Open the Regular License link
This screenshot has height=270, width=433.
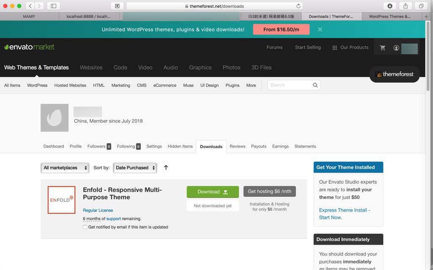(x=98, y=210)
